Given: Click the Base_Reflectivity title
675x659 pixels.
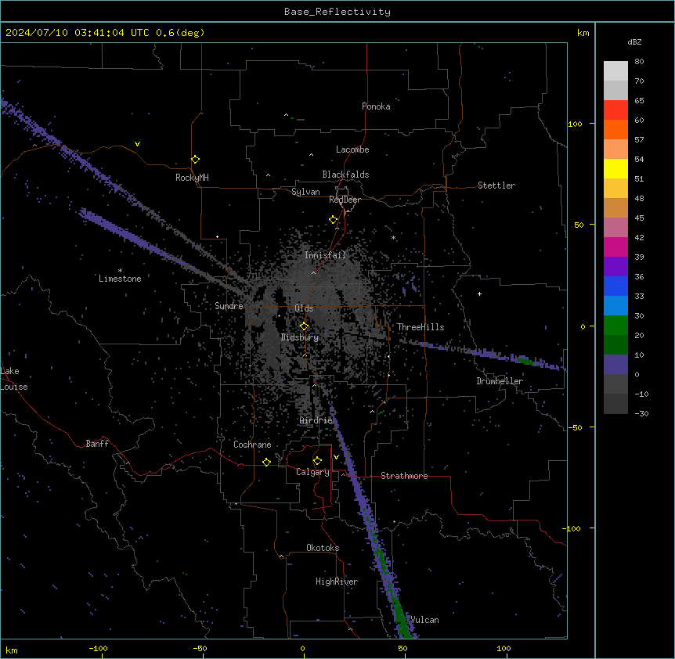Looking at the screenshot, I should (x=337, y=12).
